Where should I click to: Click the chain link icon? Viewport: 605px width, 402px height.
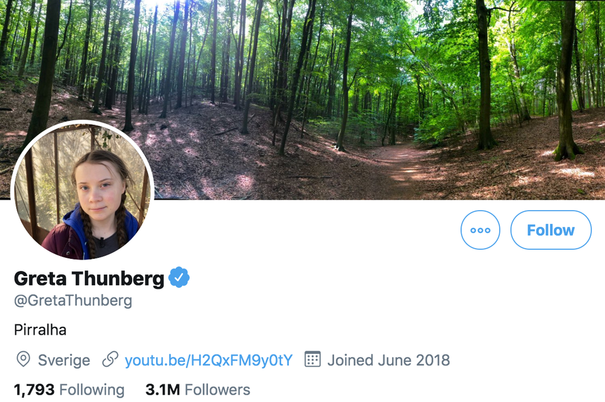coord(110,359)
